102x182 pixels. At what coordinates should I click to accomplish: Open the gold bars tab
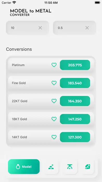(x=51, y=167)
